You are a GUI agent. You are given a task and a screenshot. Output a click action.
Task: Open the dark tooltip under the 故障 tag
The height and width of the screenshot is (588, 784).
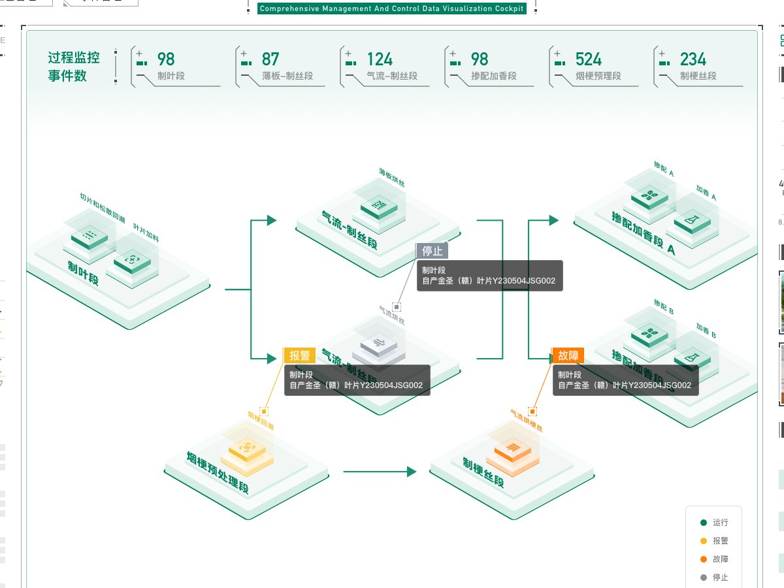click(625, 380)
